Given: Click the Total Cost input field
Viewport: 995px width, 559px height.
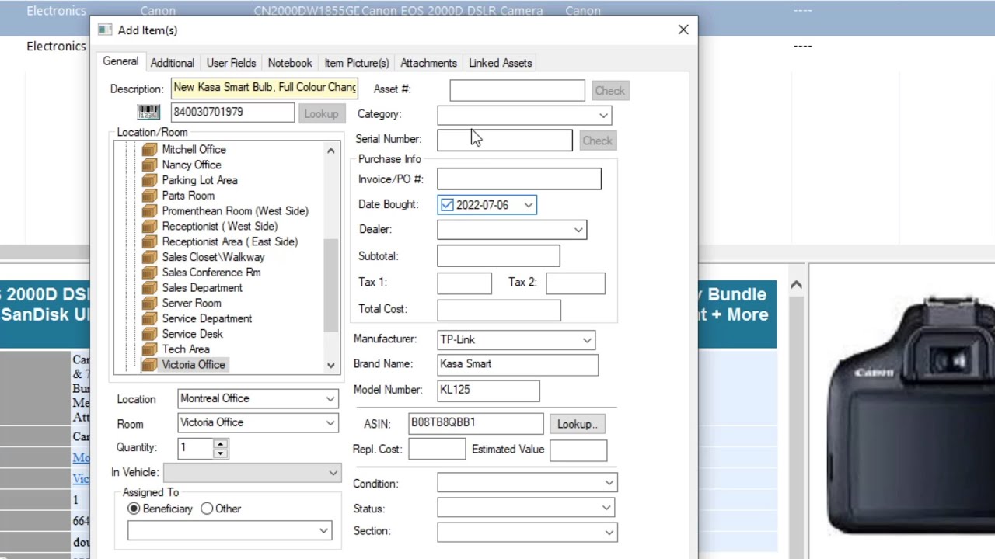Looking at the screenshot, I should (499, 310).
